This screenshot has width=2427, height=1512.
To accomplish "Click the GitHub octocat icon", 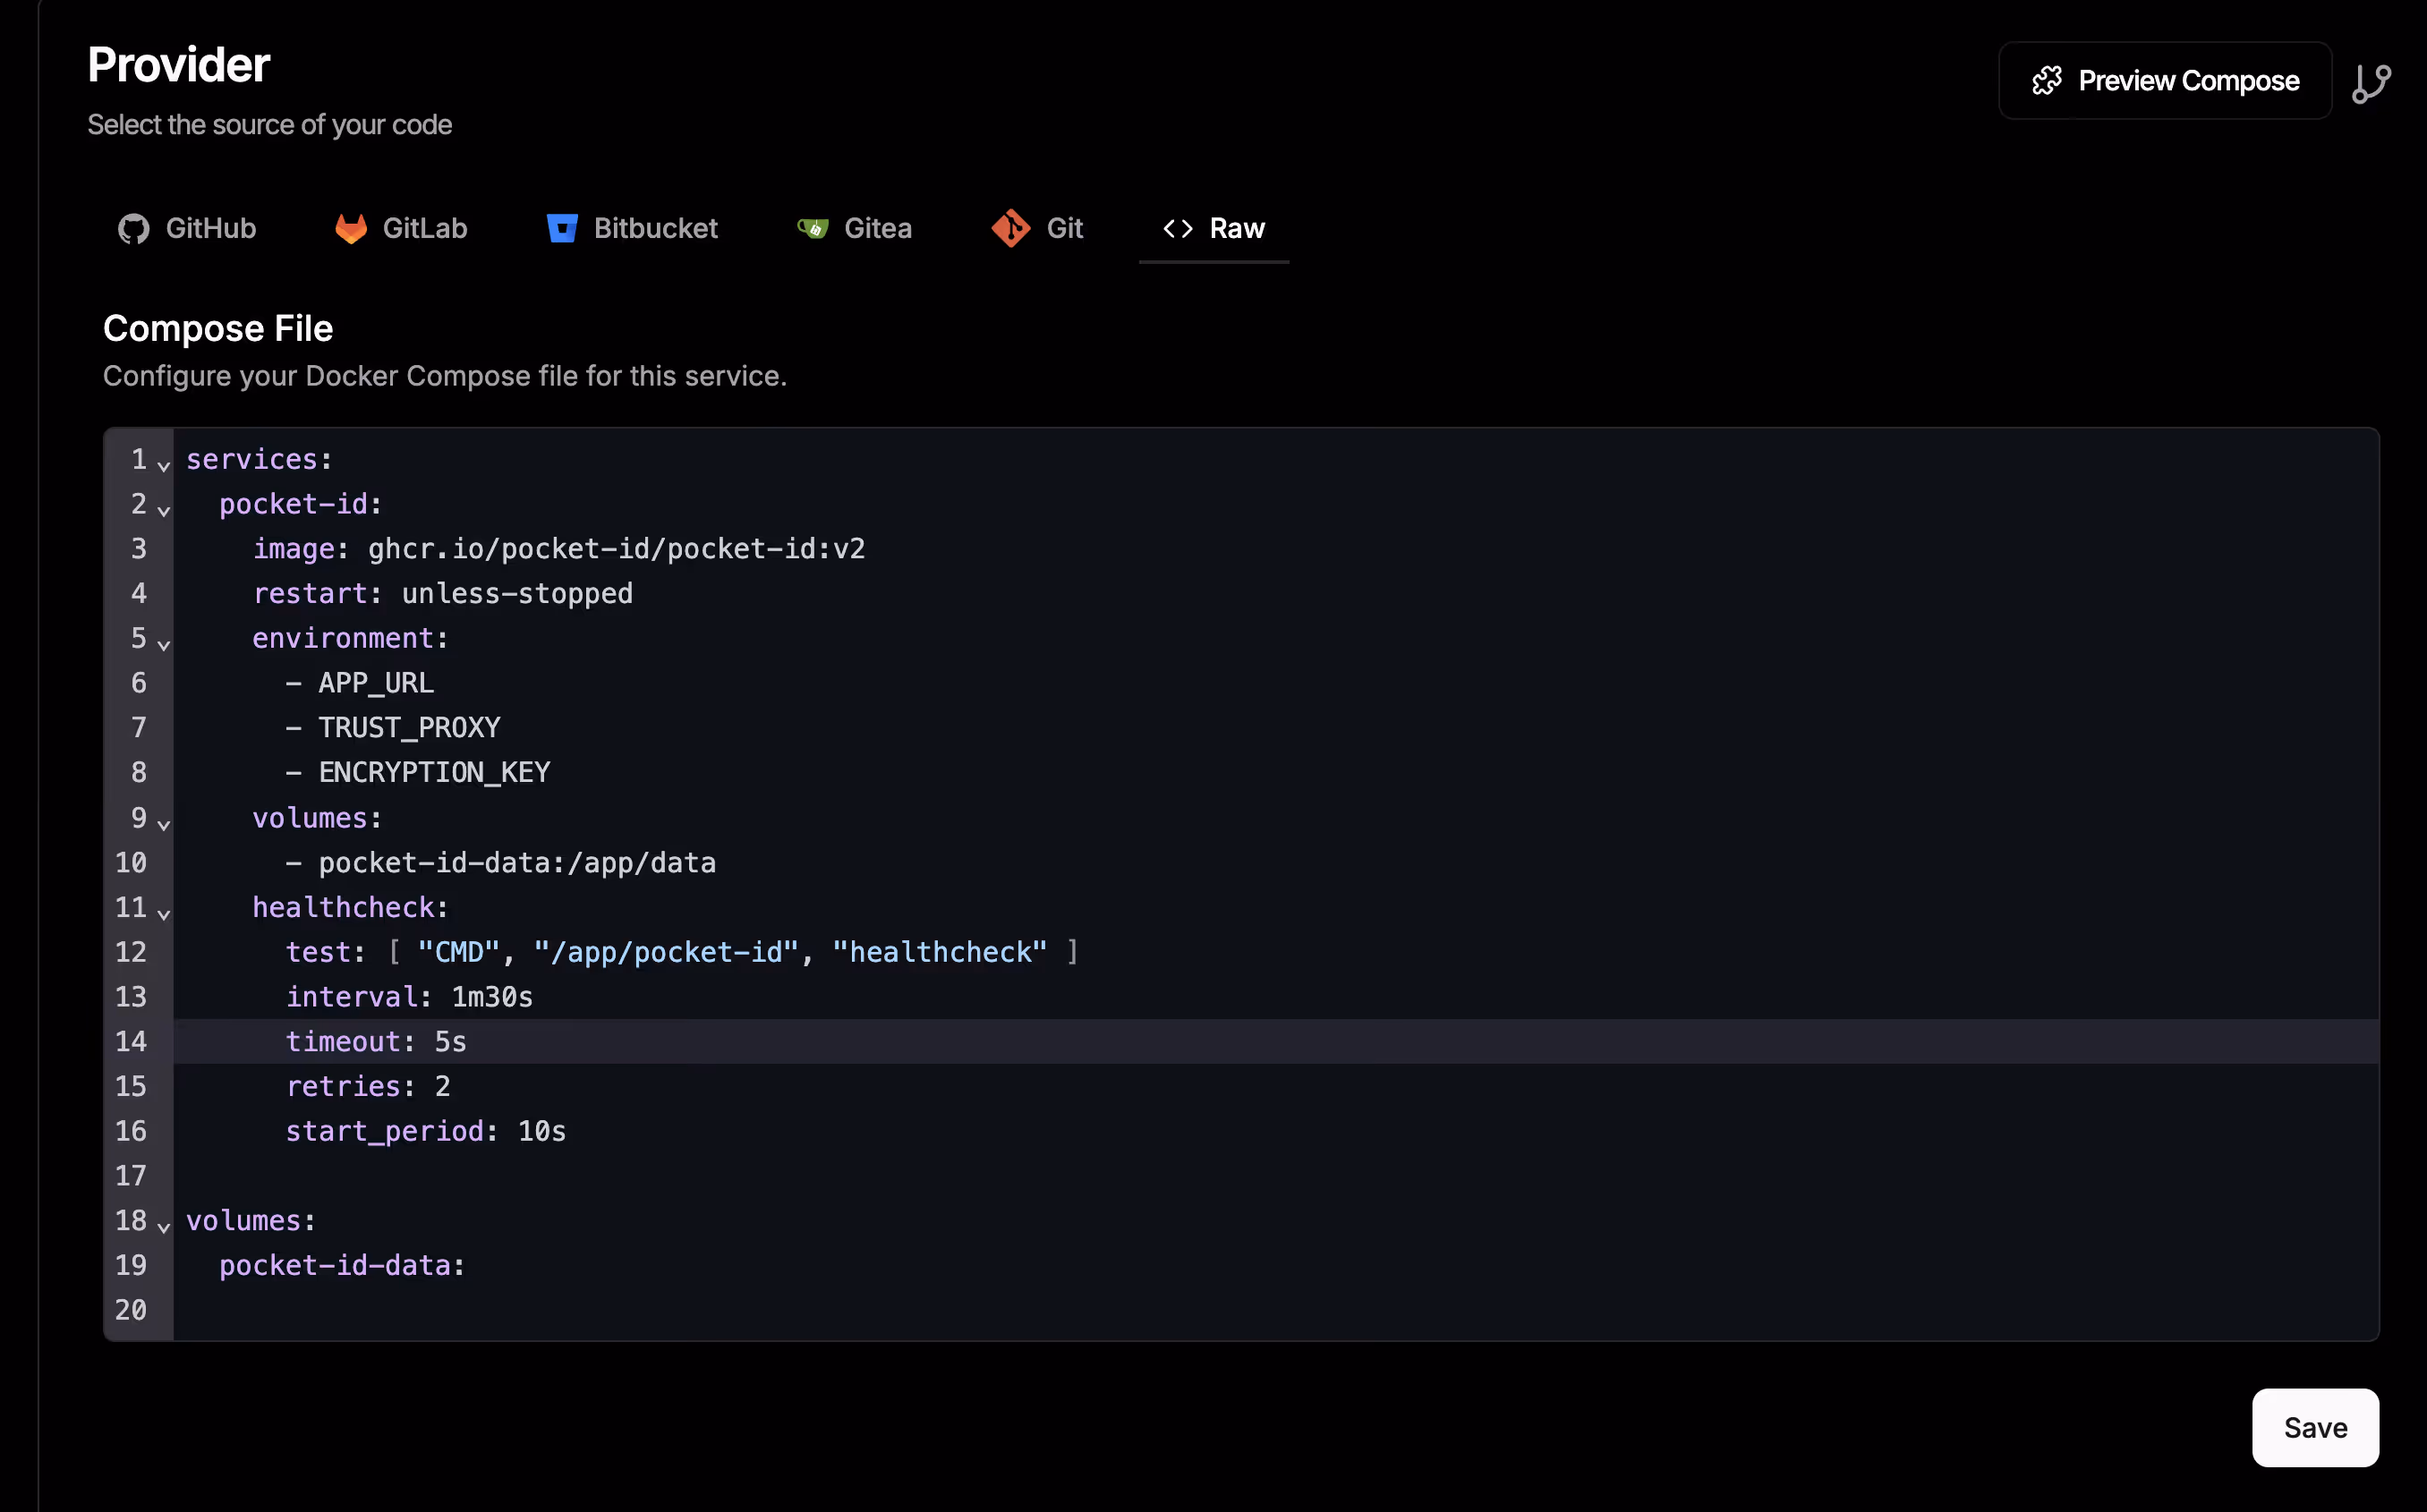I will (x=133, y=229).
